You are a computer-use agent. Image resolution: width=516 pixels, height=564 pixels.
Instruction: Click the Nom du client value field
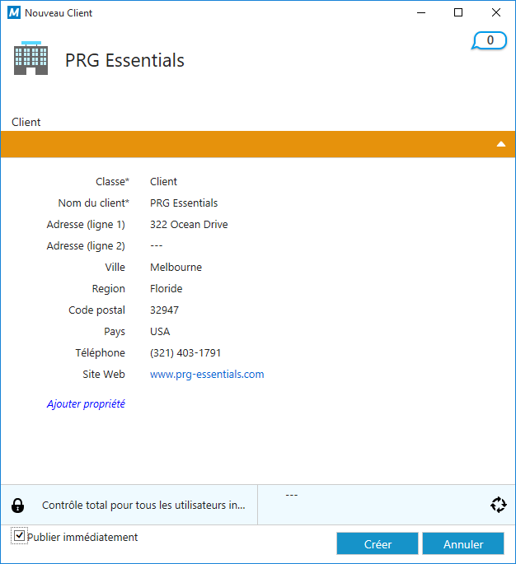pos(184,203)
